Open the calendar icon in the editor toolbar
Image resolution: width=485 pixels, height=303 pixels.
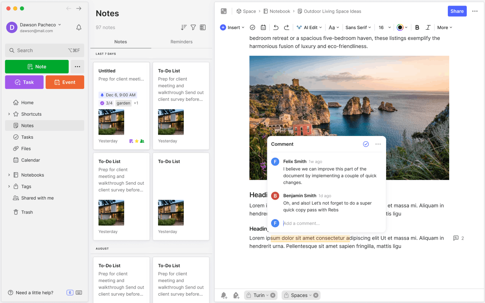click(263, 27)
